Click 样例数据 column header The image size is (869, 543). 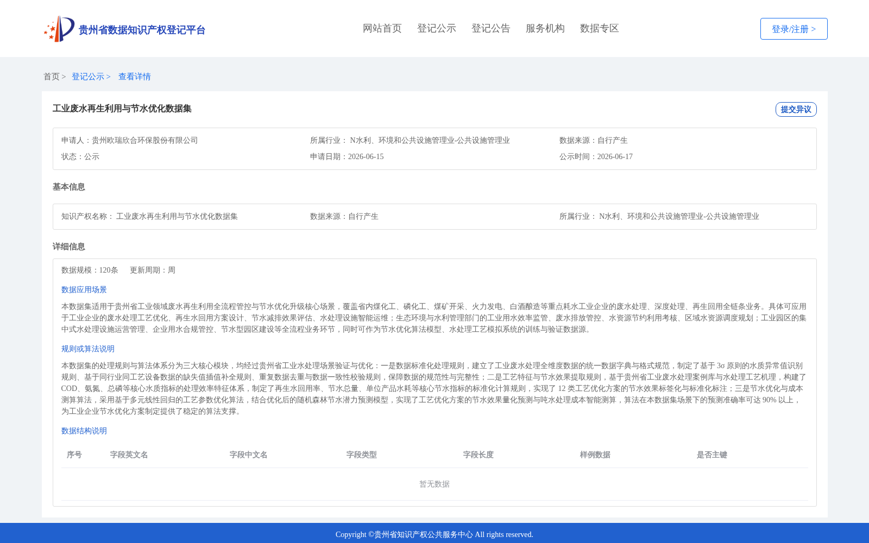pyautogui.click(x=595, y=454)
